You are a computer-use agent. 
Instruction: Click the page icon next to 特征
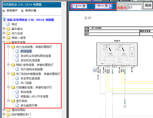[x=8, y=24]
